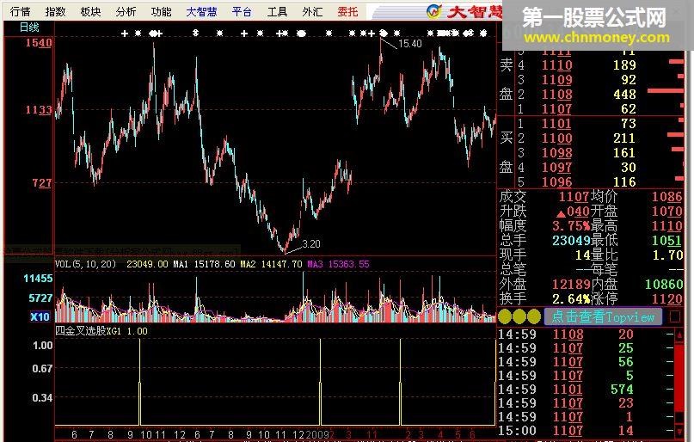The image size is (694, 442).
Task: Click the 外盘 12189 value
Action: pos(571,284)
